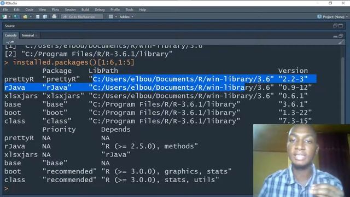Viewport: 350px width, 197px height.
Task: Click the boot version "1.3-22"
Action: (295, 113)
